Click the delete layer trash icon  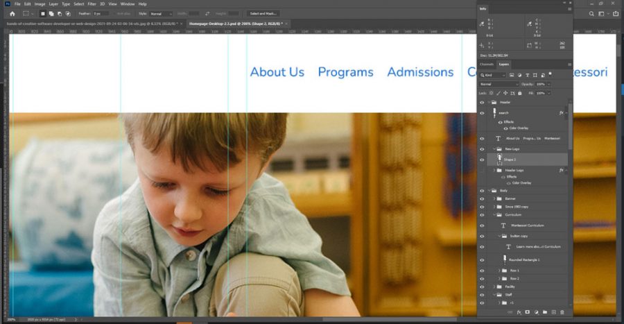[562, 312]
